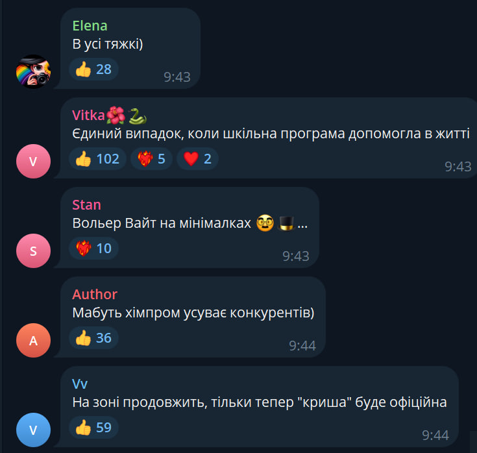
Task: Click the thumbs-up reaction with 28 on Elena's message
Action: click(x=93, y=69)
